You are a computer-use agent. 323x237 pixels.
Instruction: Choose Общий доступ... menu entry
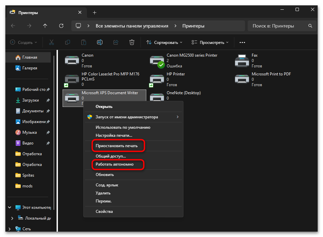(133, 156)
